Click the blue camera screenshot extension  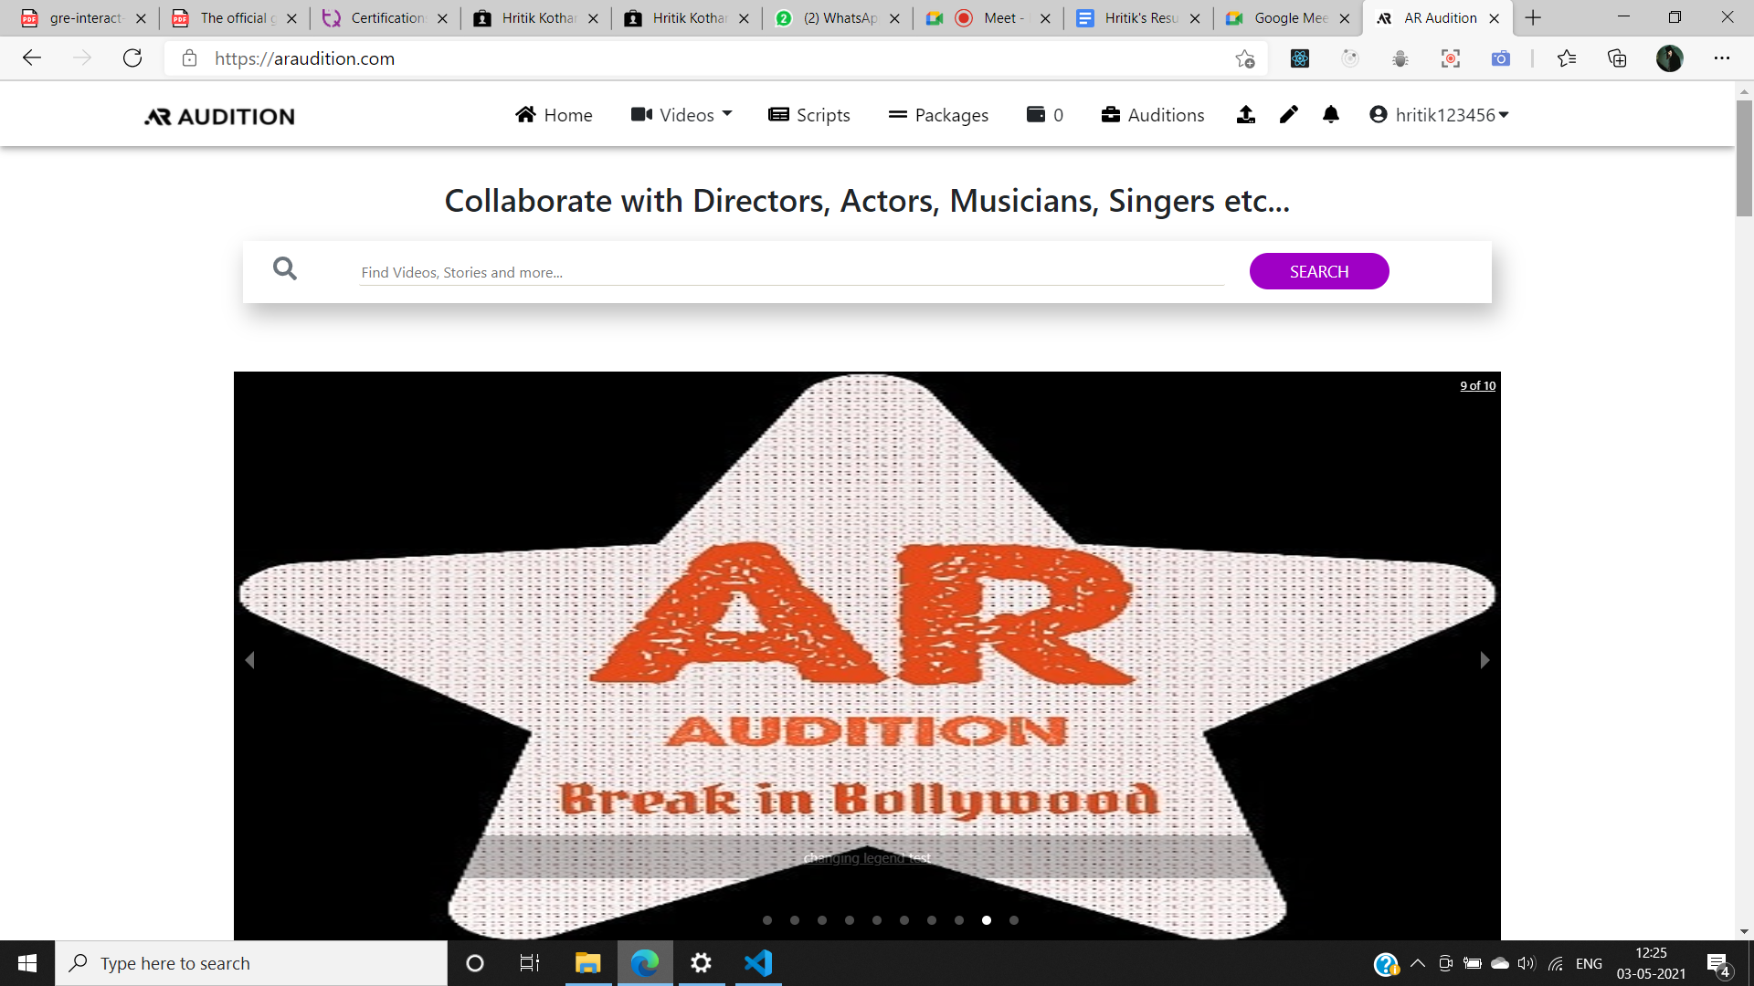(1500, 58)
